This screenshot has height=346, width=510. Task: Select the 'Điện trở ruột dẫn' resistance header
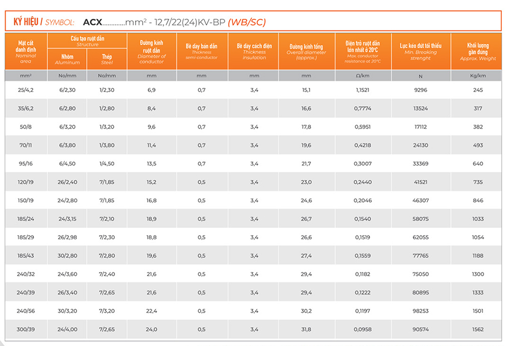(x=363, y=51)
